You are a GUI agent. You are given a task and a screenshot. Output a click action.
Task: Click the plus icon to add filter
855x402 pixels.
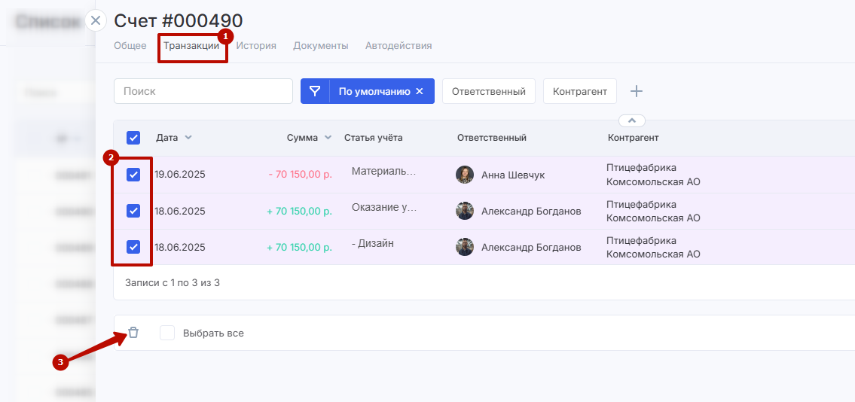coord(637,91)
